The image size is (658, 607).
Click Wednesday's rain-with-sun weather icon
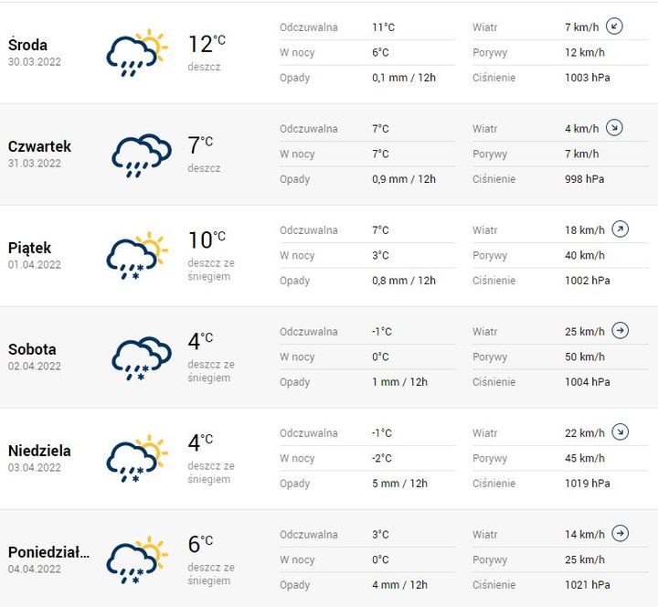coord(137,53)
